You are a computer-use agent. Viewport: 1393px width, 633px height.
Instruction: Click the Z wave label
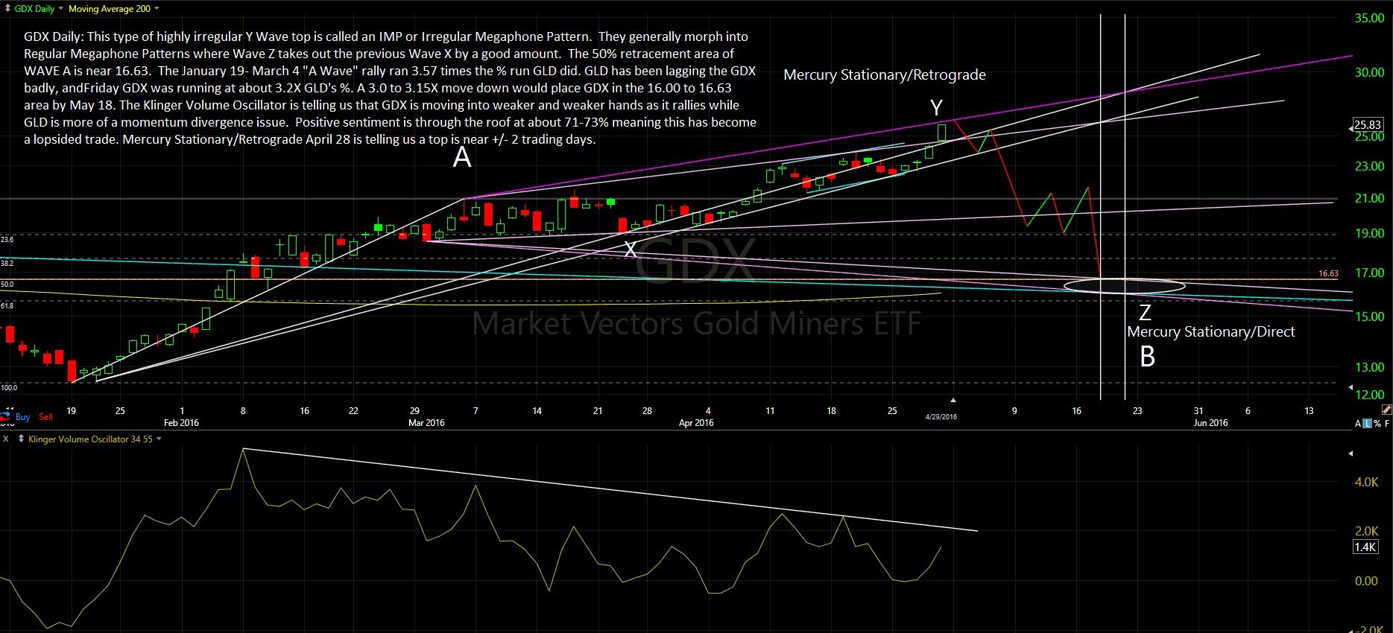(x=1145, y=312)
